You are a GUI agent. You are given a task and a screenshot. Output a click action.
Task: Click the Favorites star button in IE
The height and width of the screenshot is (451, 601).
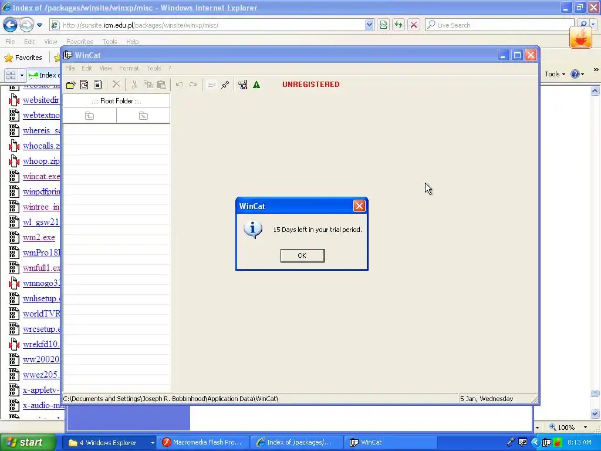23,58
